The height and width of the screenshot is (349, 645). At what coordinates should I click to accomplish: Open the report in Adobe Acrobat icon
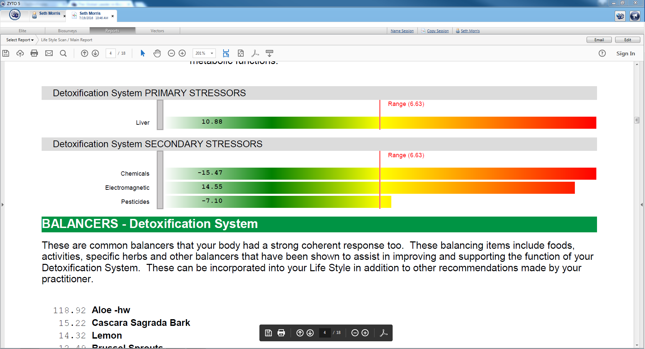click(255, 53)
